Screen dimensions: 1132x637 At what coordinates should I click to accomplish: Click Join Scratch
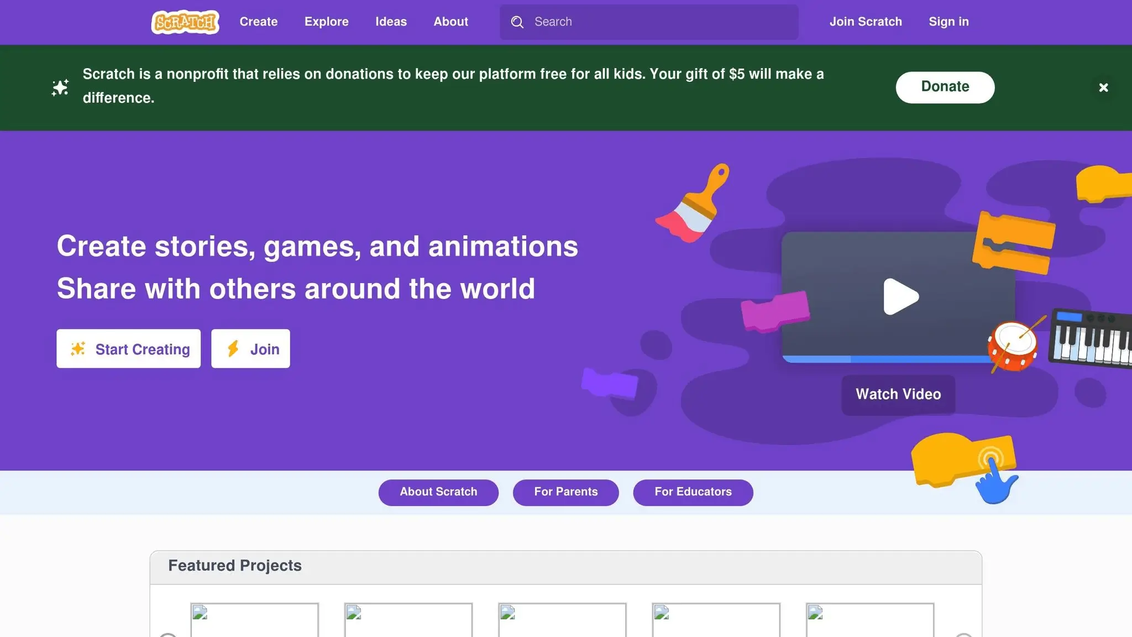(865, 22)
